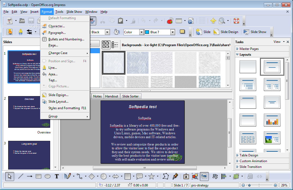Select the arrow Select tool

[x=10, y=176]
